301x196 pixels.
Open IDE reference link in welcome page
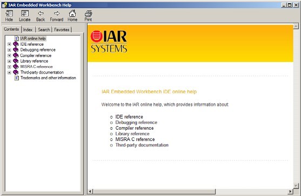[129, 117]
